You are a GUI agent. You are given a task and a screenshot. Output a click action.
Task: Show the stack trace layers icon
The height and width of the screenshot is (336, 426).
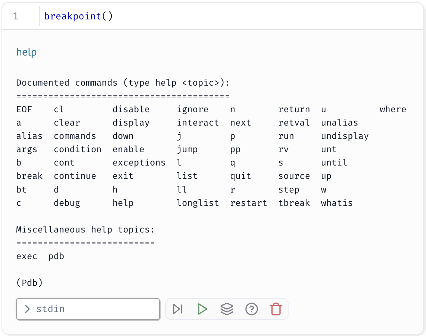(x=227, y=309)
